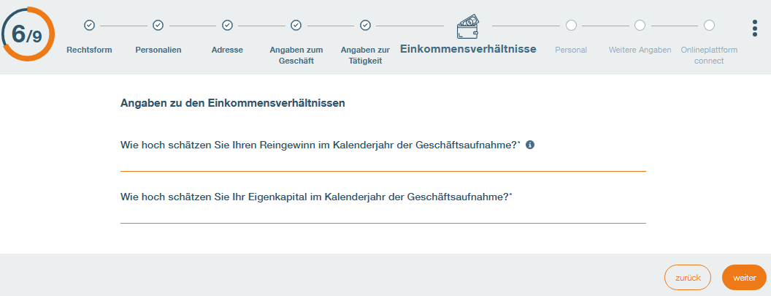Select the Personal step circle
Screen dimensions: 771x296
[571, 26]
